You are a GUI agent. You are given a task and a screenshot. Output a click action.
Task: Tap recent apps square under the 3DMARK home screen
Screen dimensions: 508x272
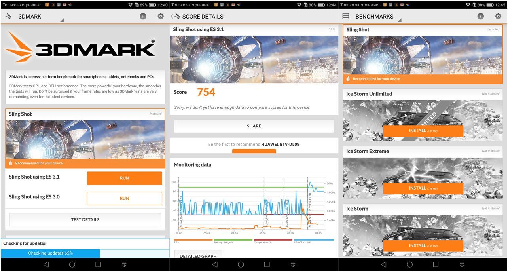pyautogui.click(x=98, y=264)
